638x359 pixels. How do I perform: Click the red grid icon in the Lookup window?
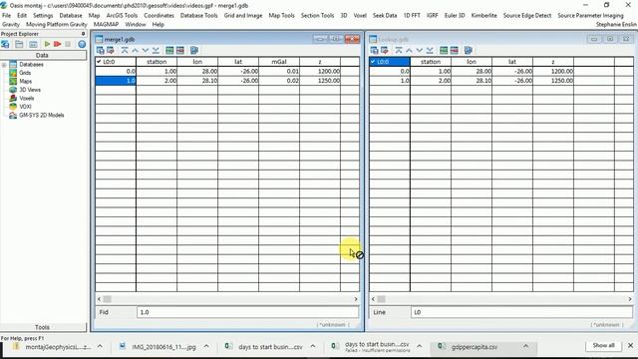coord(455,50)
